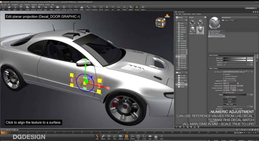Open the Materials view dropdown in the Material Editor
This screenshot has width=259, height=141.
(182, 17)
